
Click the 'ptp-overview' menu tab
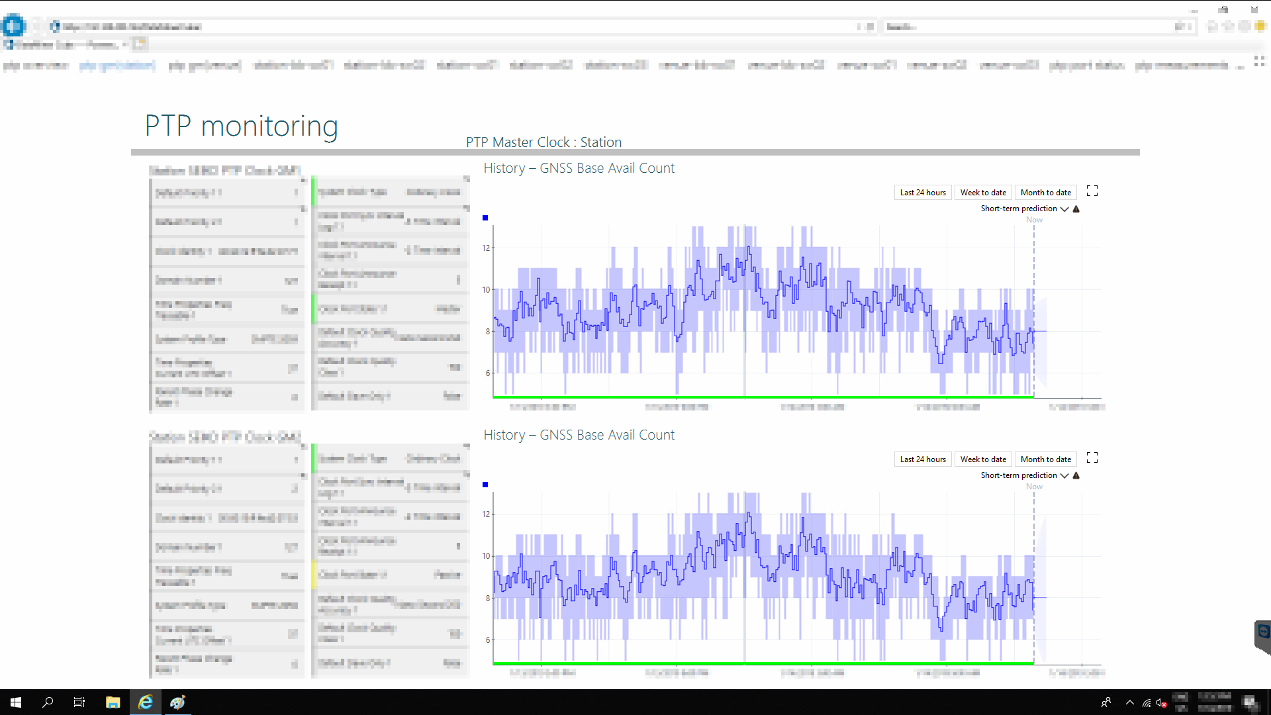tap(36, 65)
